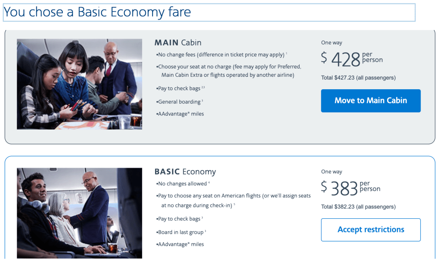Image resolution: width=440 pixels, height=265 pixels.
Task: Open footnote 3 after Board in last group
Action: pos(205,231)
